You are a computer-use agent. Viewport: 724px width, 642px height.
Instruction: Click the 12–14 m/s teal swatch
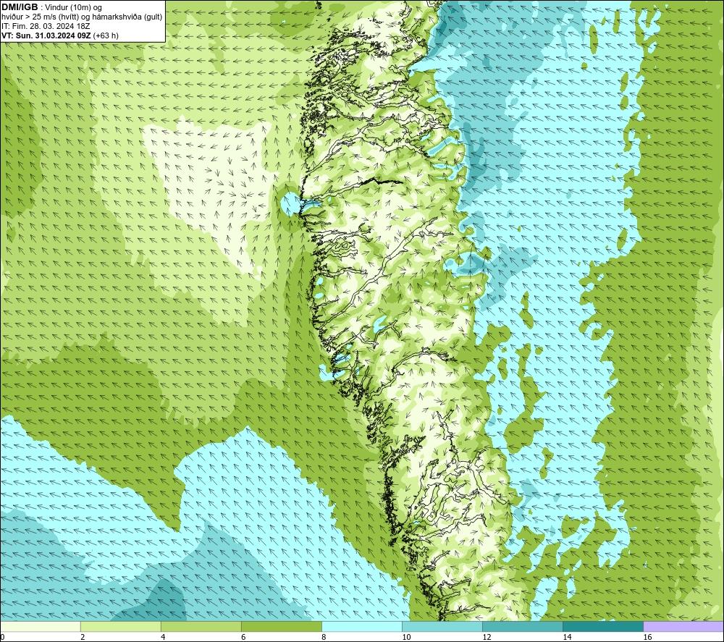tap(523, 626)
